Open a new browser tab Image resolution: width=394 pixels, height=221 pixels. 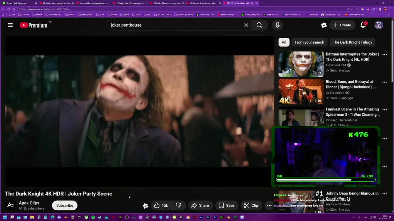tap(262, 3)
